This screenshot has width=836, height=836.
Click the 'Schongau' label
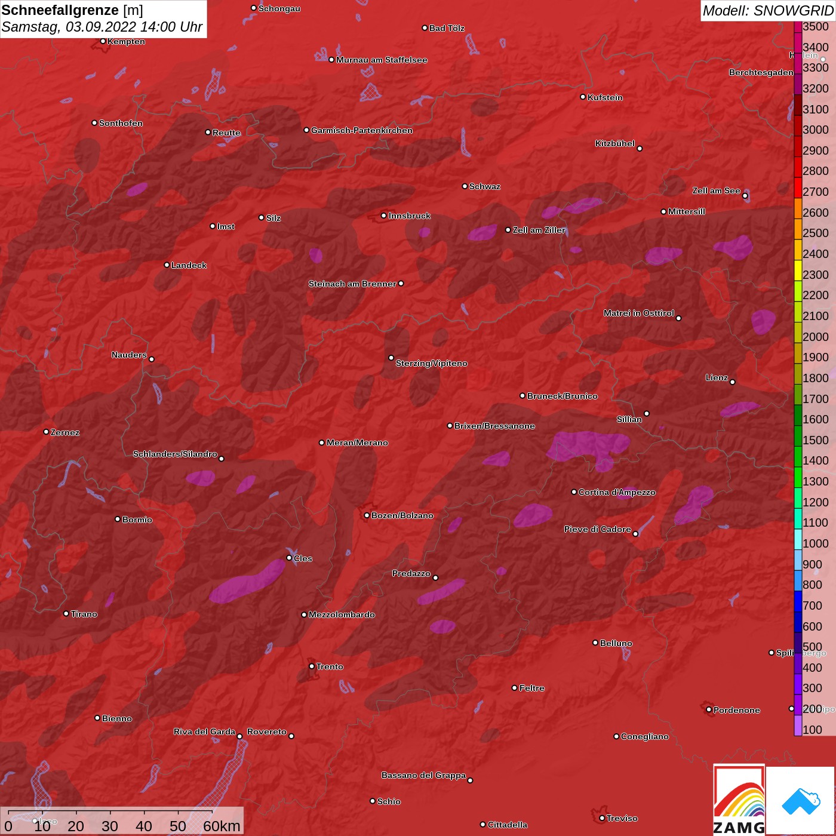click(x=279, y=8)
